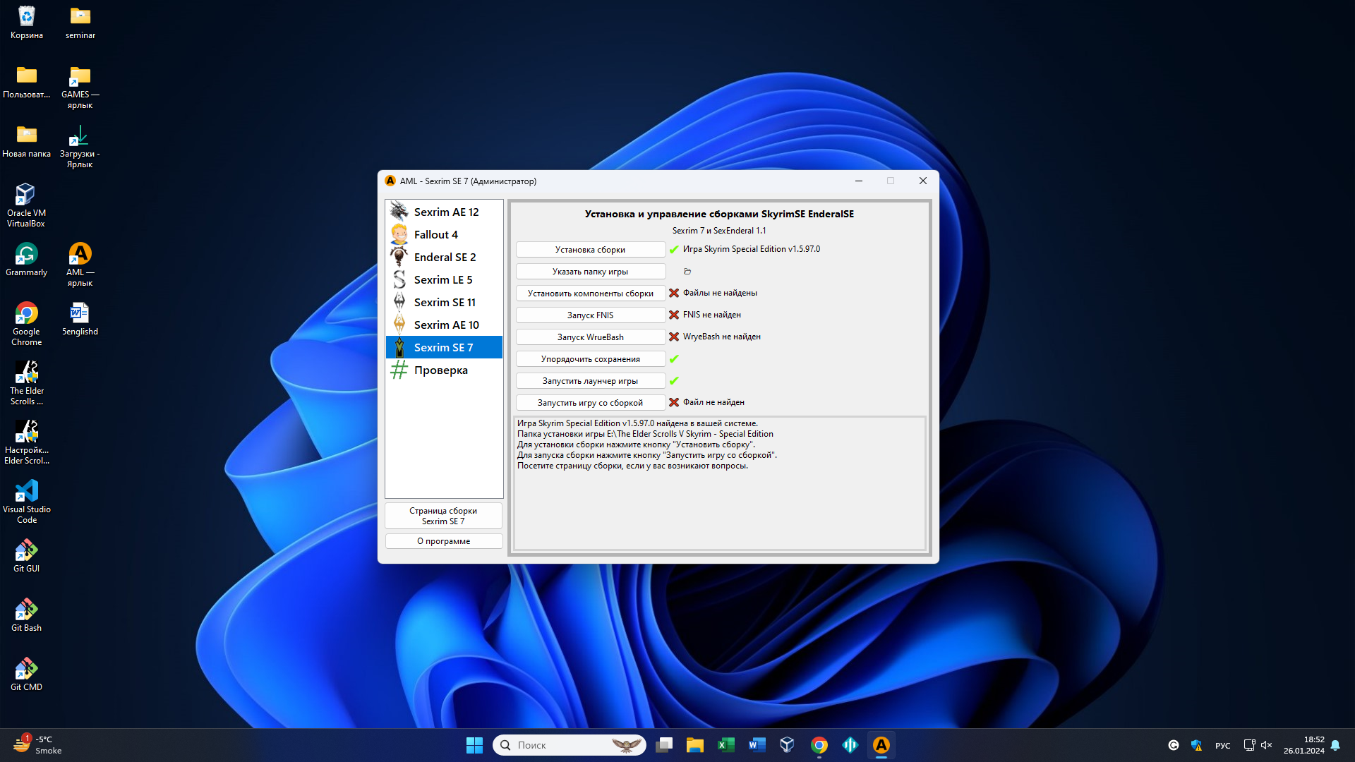Open Google Chrome from the taskbar
The image size is (1355, 762).
coord(819,745)
